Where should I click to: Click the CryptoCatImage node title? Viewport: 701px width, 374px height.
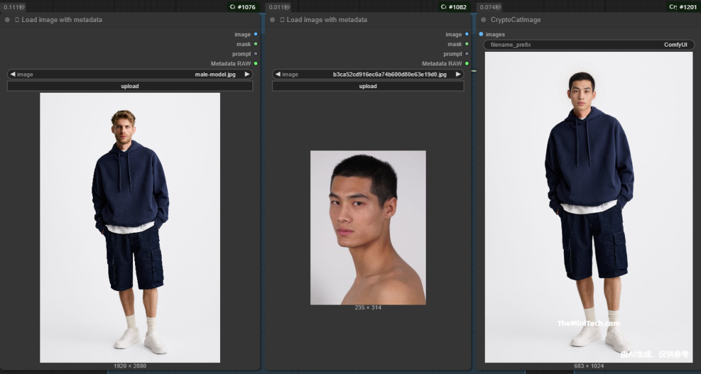pos(515,20)
